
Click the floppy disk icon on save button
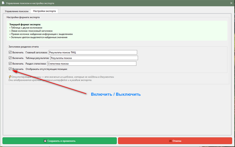click(45, 141)
